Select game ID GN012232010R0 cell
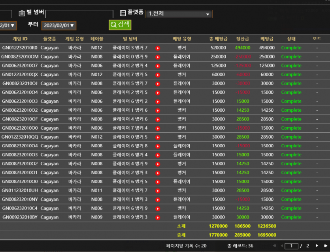 click(20, 48)
